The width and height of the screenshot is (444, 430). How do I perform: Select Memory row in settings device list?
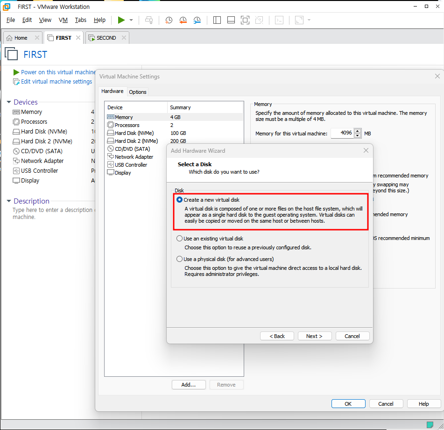pyautogui.click(x=174, y=117)
